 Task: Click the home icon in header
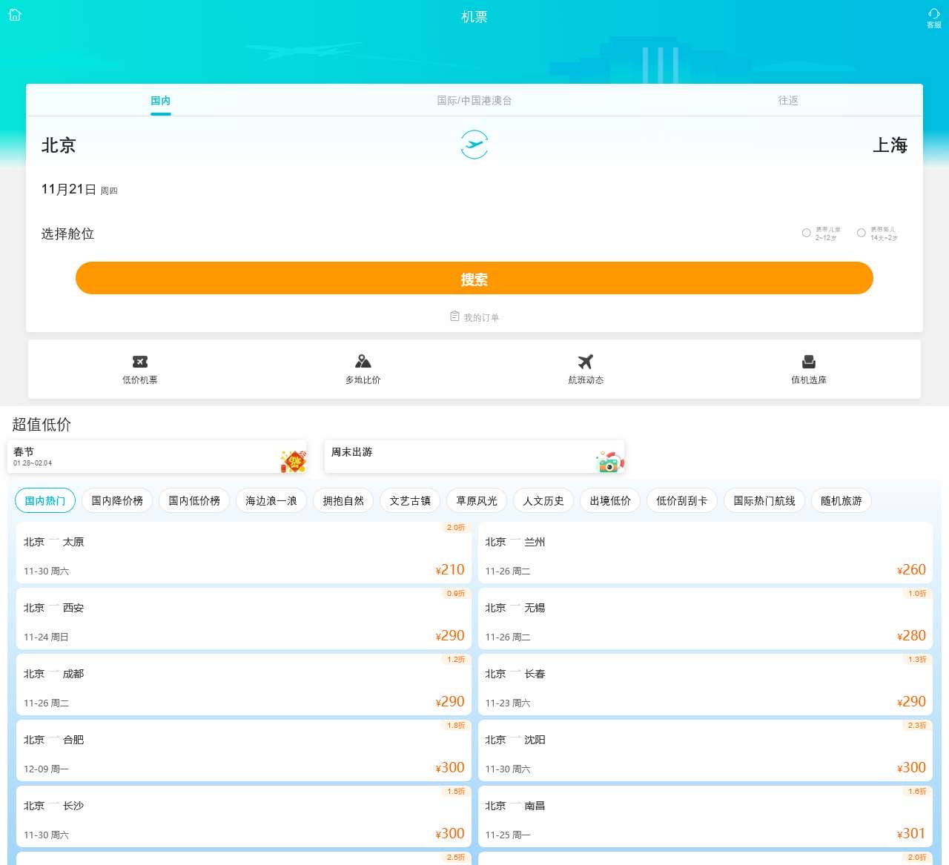click(x=15, y=15)
